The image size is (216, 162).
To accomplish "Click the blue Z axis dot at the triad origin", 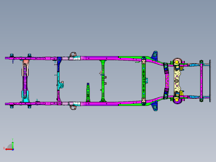I will (13, 150).
